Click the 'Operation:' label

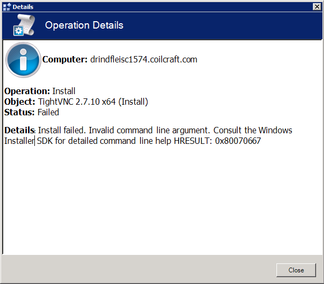click(x=27, y=91)
